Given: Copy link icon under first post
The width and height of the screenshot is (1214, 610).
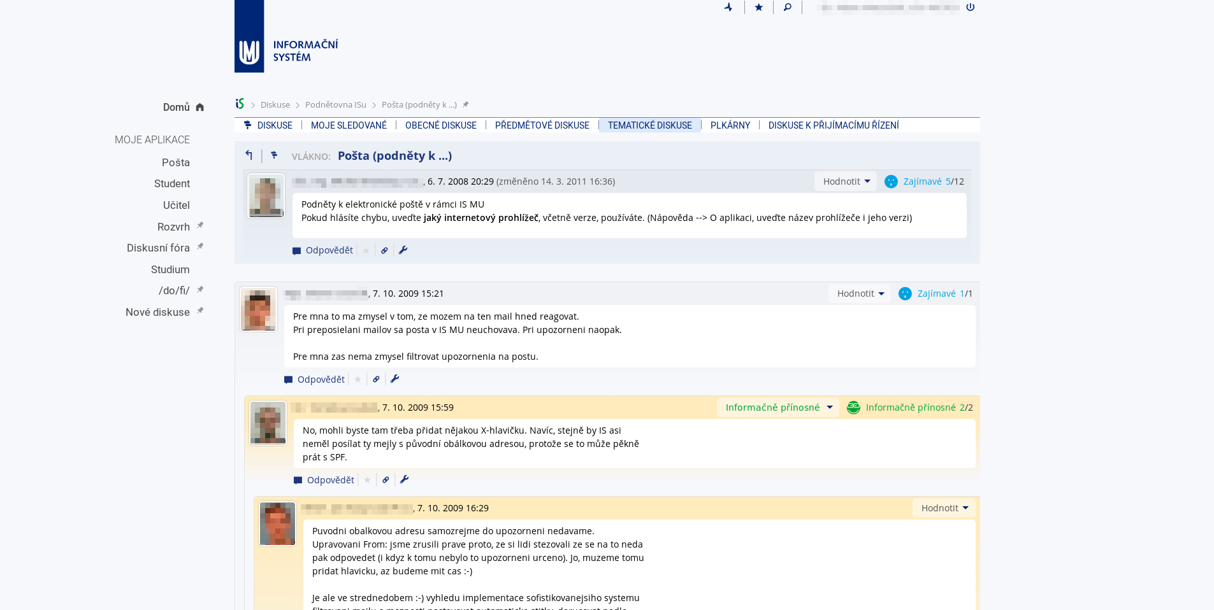Looking at the screenshot, I should pos(384,251).
